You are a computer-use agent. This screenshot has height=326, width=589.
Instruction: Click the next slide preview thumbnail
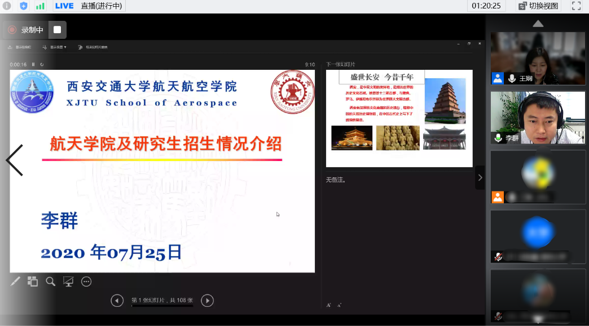click(x=399, y=118)
